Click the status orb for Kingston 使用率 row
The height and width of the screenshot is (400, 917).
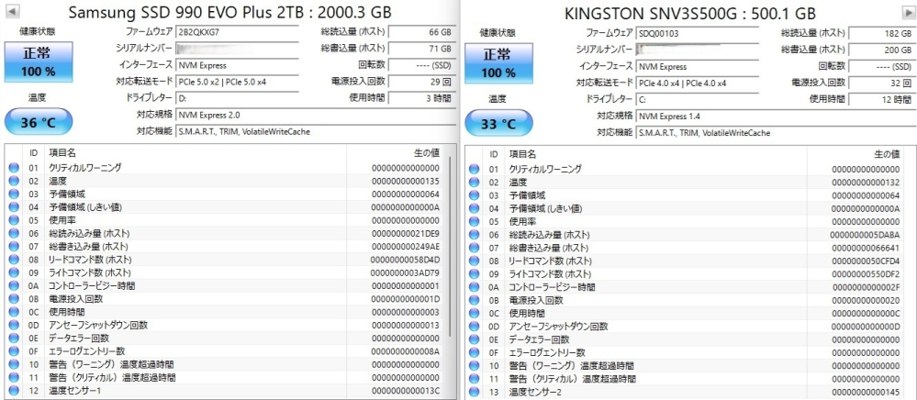pos(475,222)
